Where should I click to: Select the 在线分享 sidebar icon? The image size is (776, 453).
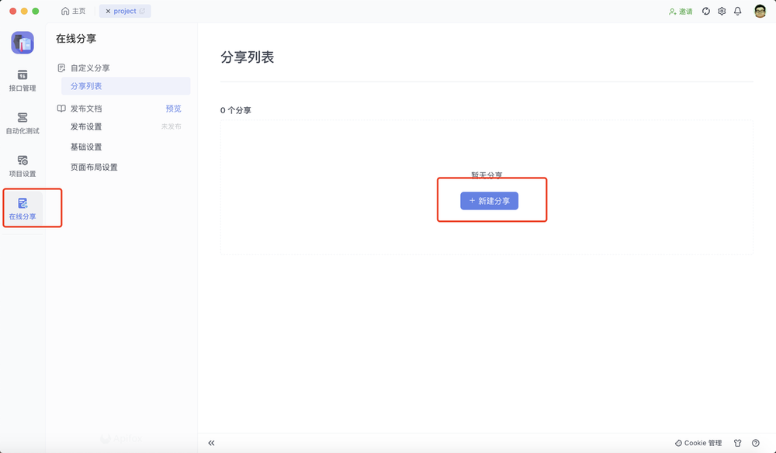(x=23, y=206)
